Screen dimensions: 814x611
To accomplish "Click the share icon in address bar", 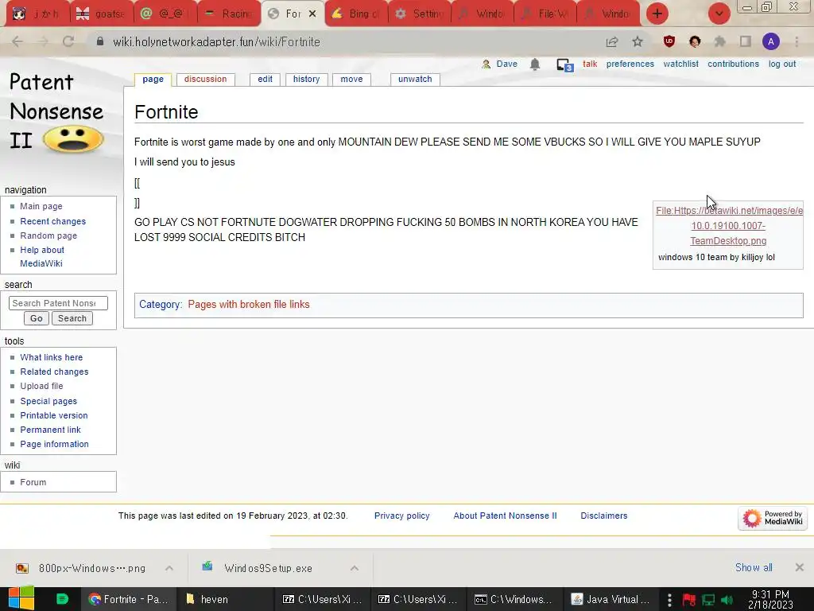I will click(612, 41).
